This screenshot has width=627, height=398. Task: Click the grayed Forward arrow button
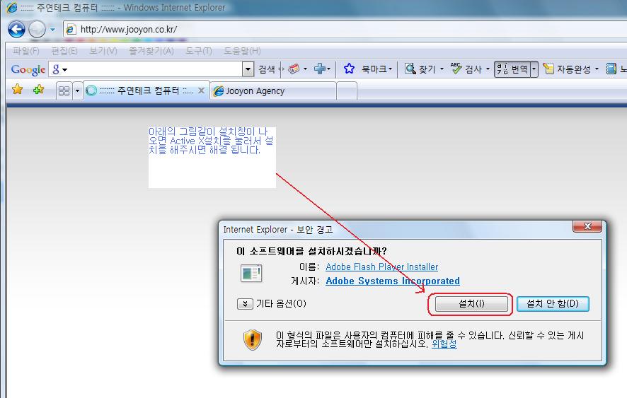pyautogui.click(x=38, y=29)
